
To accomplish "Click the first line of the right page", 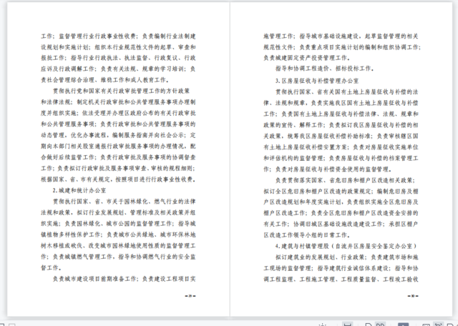I will 341,34.
